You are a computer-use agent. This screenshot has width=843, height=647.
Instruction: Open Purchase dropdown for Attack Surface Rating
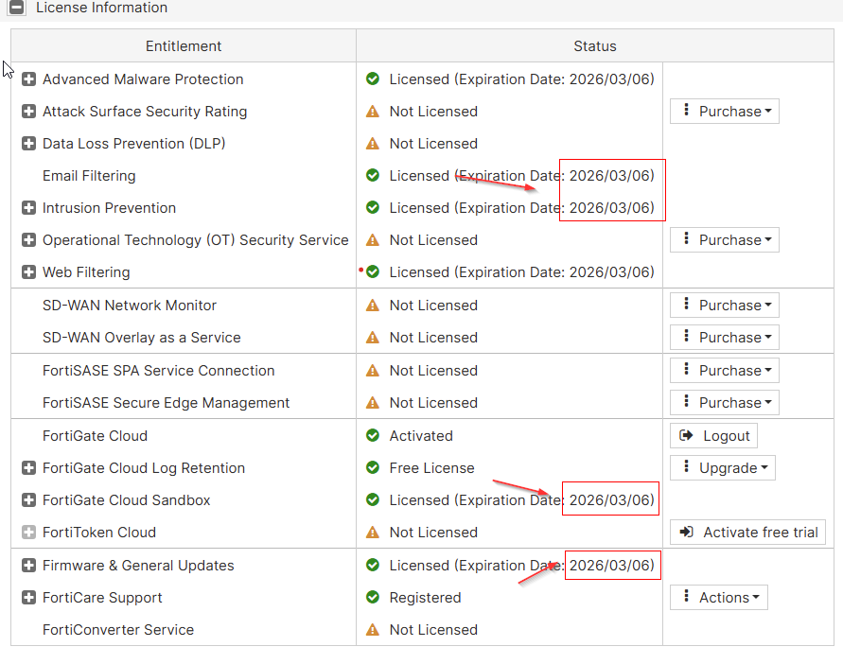click(x=725, y=112)
